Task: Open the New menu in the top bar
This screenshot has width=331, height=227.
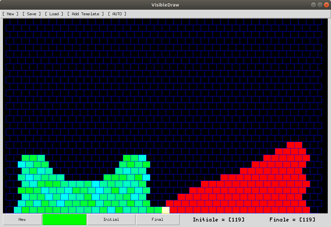Action: point(10,14)
